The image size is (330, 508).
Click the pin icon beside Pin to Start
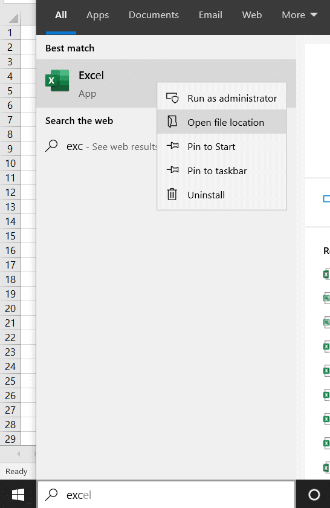173,146
